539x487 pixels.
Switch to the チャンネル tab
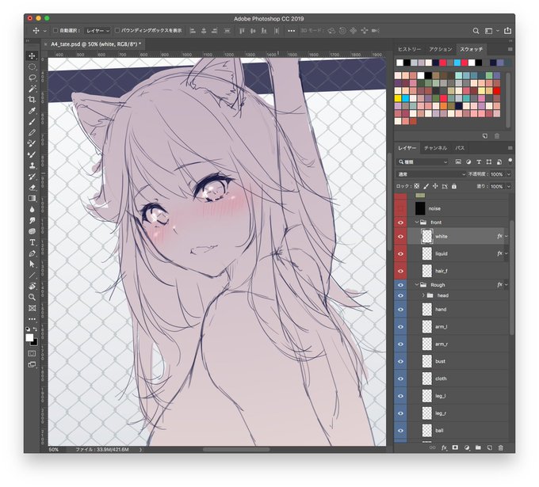(435, 148)
